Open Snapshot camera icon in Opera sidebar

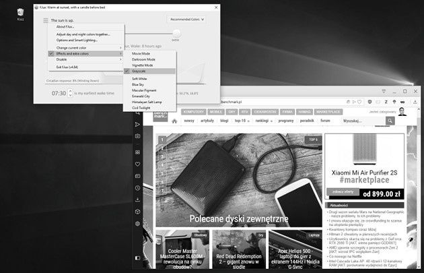[x=138, y=136]
